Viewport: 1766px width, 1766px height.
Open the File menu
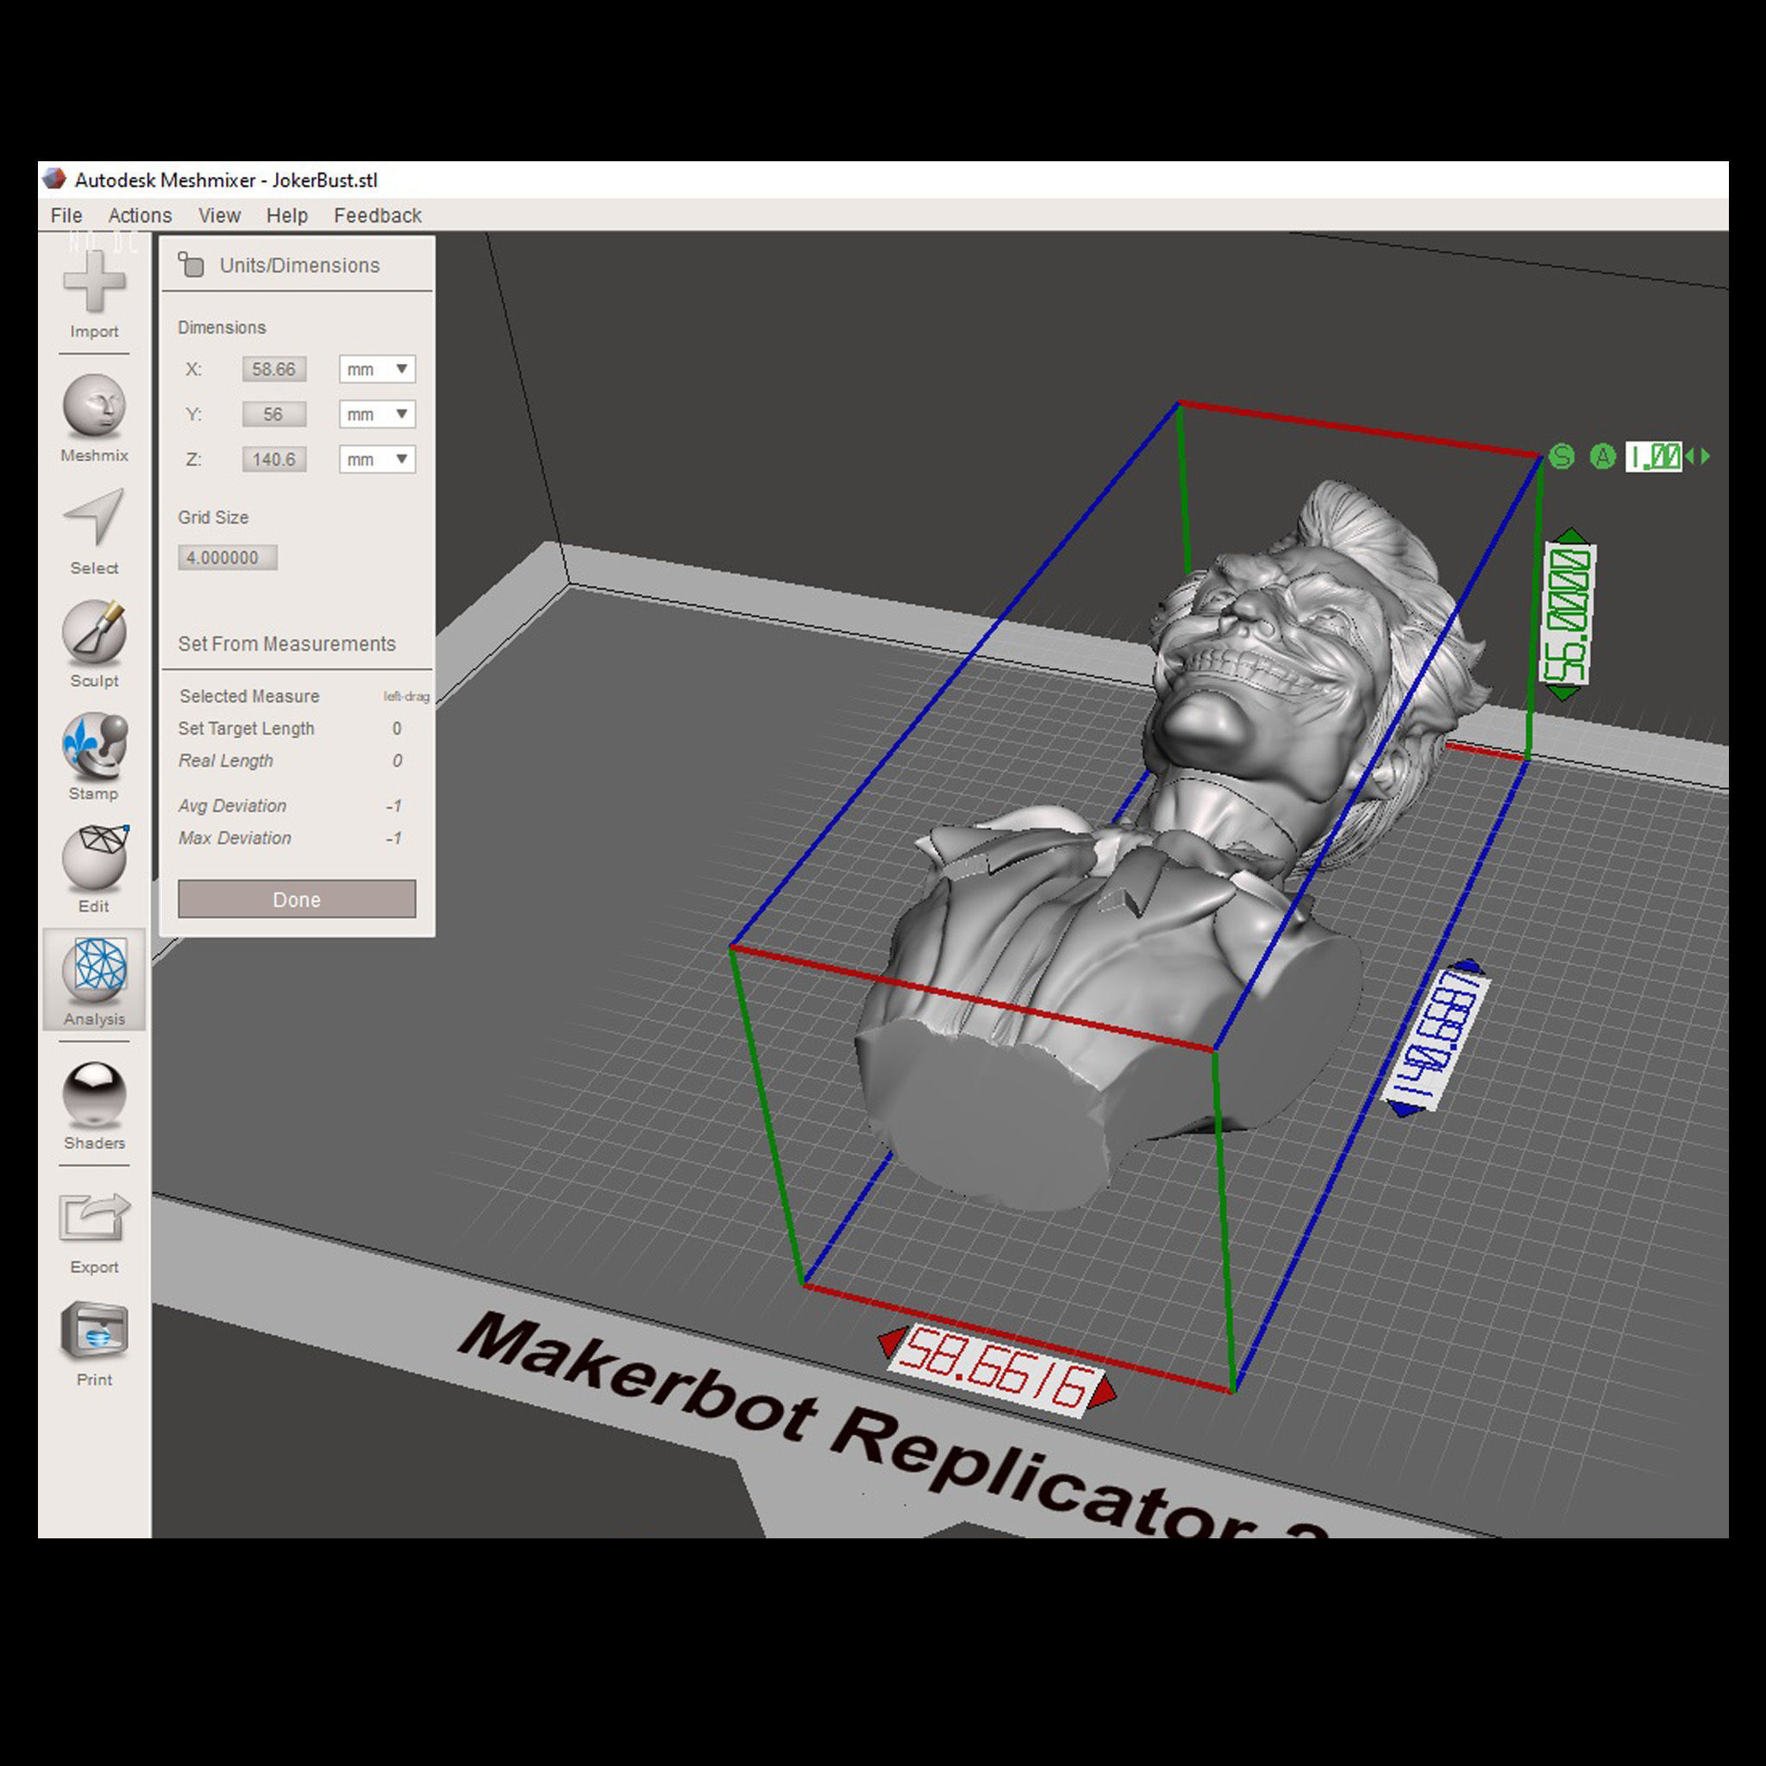coord(66,216)
